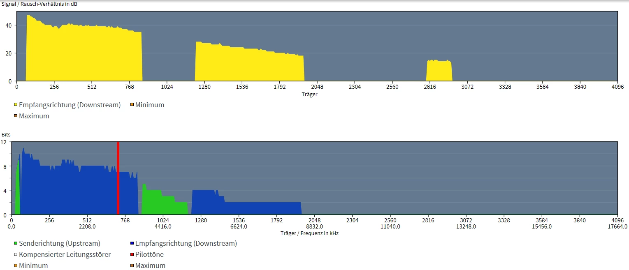629x270 pixels.
Task: Click the Minimum swatch under the Bits chart
Action: click(x=16, y=265)
